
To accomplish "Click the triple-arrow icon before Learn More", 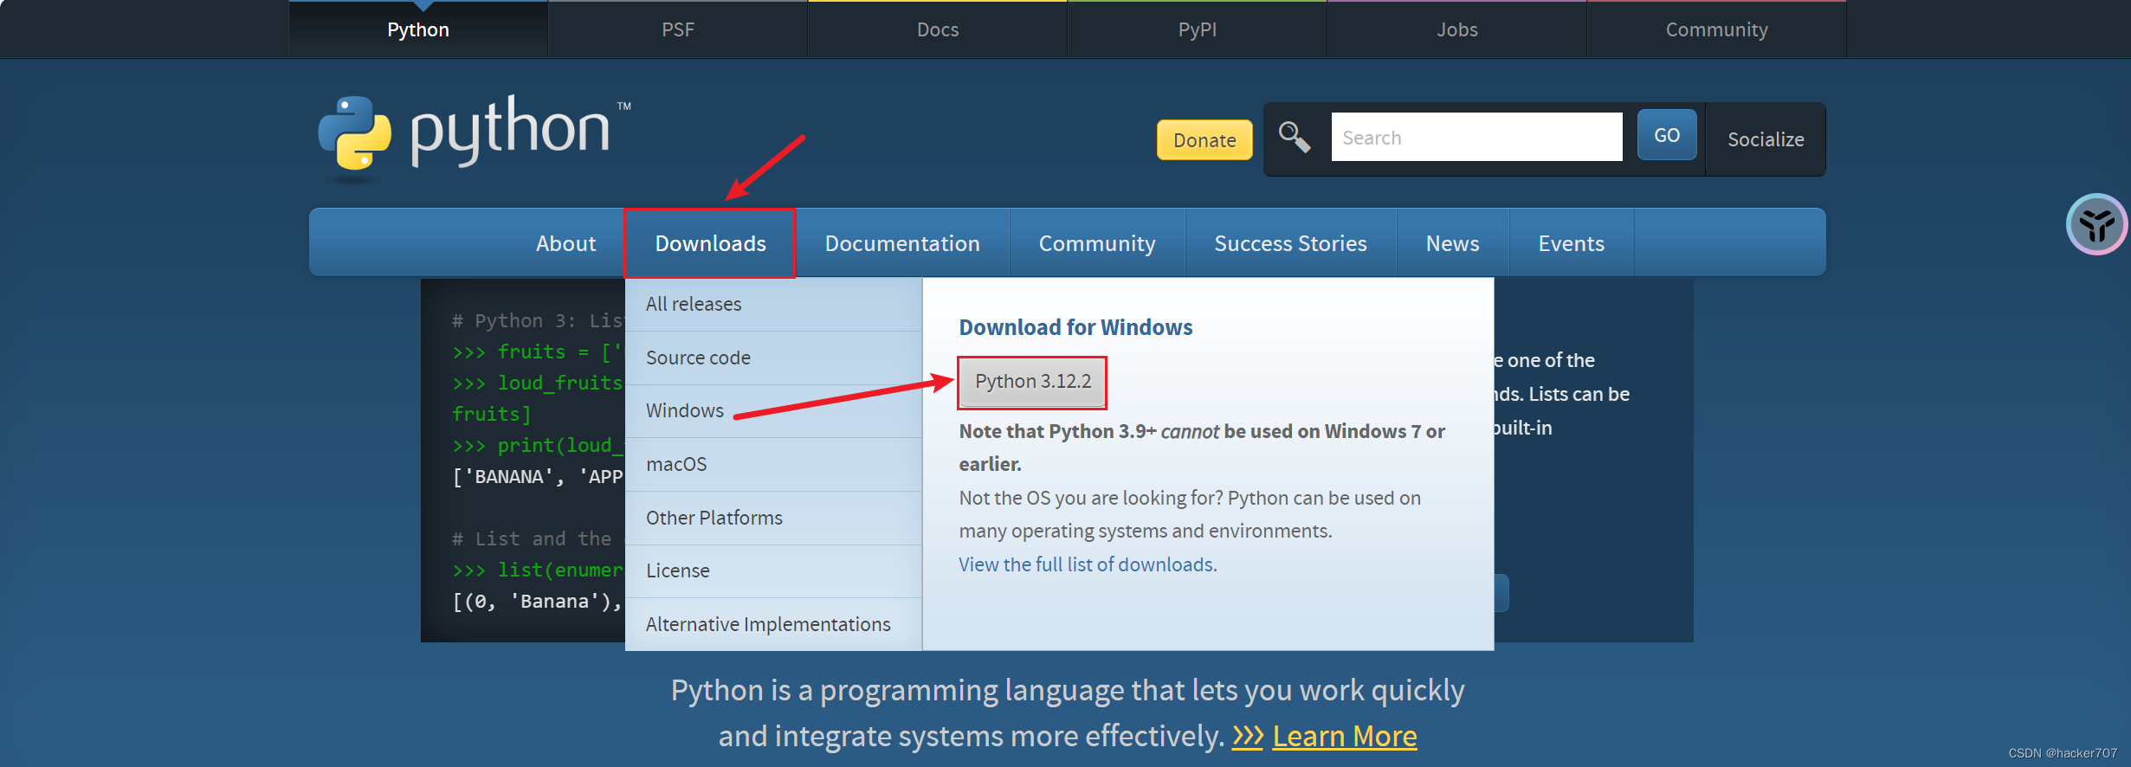I will point(1248,736).
